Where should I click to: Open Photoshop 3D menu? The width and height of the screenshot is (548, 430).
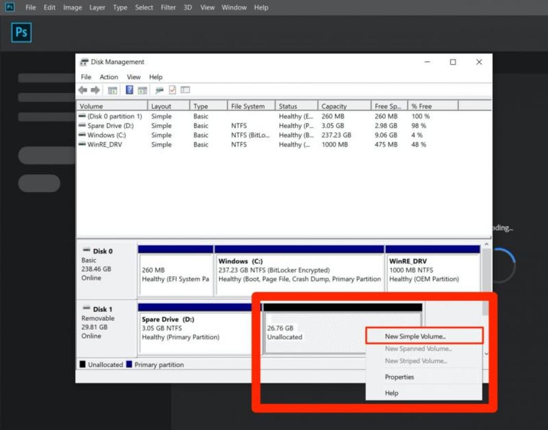tap(188, 7)
